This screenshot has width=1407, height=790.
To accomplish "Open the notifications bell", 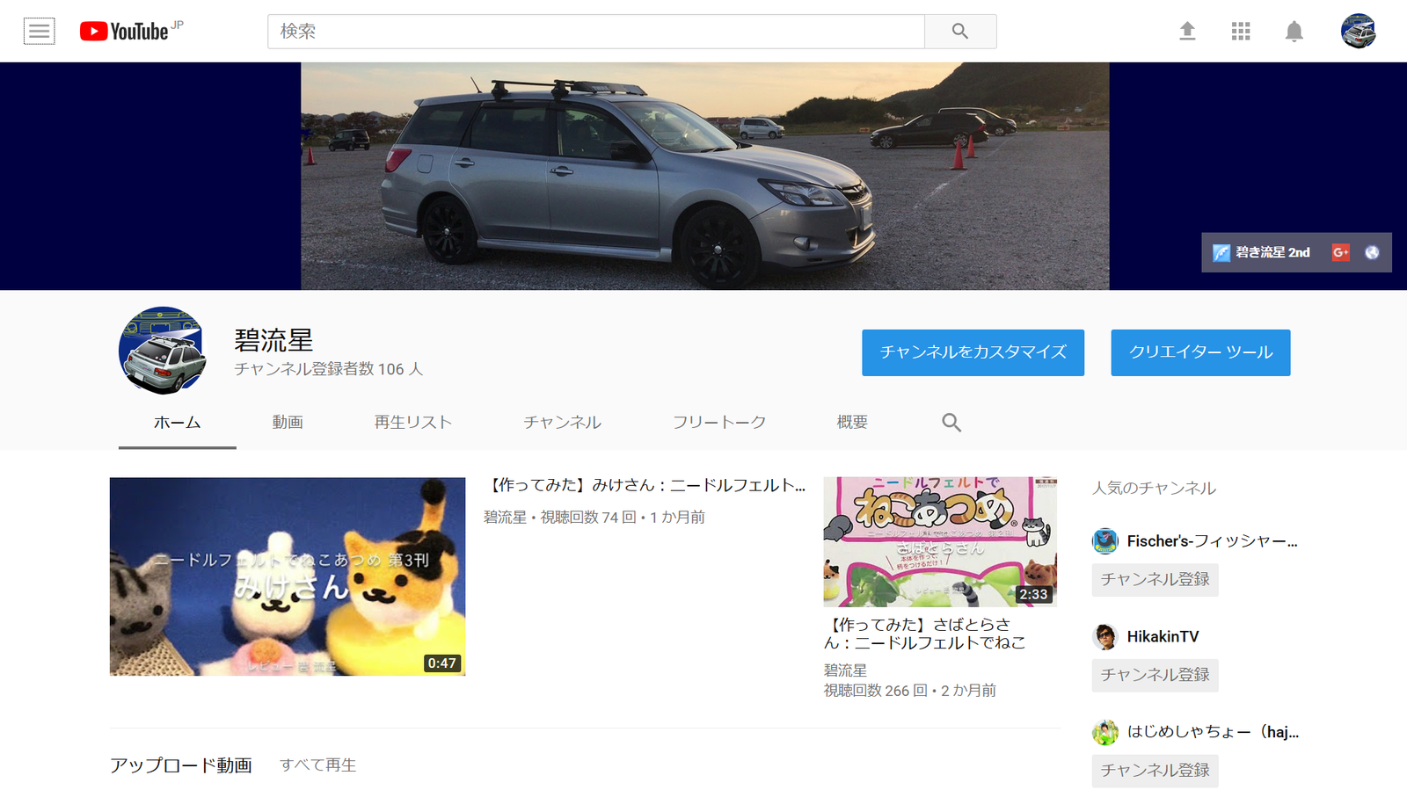I will 1294,32.
